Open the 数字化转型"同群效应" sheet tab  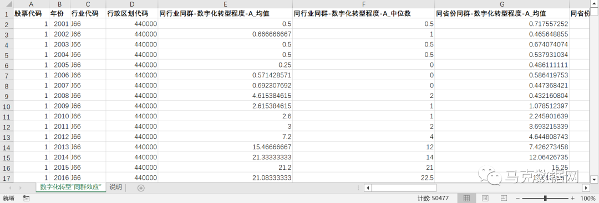pyautogui.click(x=70, y=187)
